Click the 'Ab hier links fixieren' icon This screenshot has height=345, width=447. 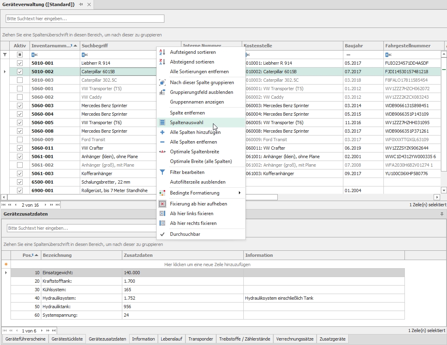click(162, 214)
